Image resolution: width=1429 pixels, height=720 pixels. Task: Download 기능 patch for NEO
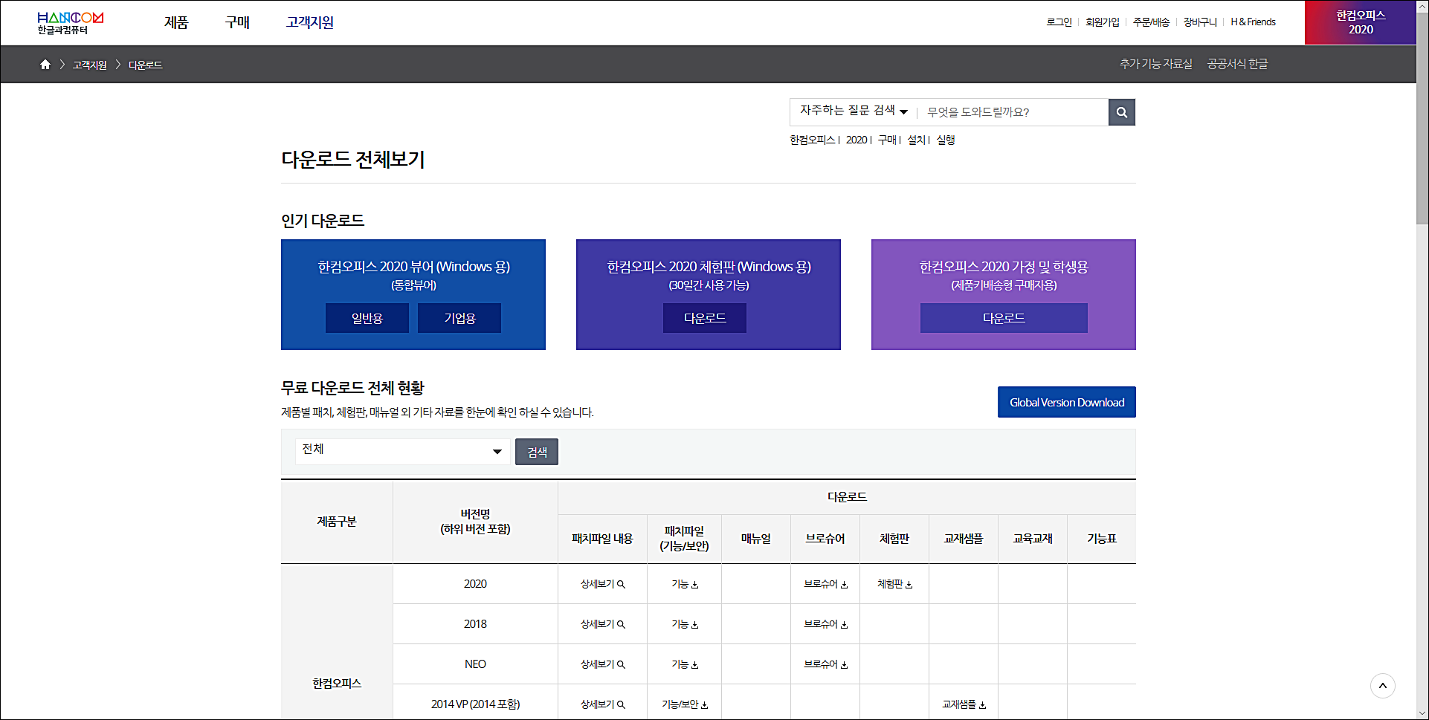pos(685,664)
